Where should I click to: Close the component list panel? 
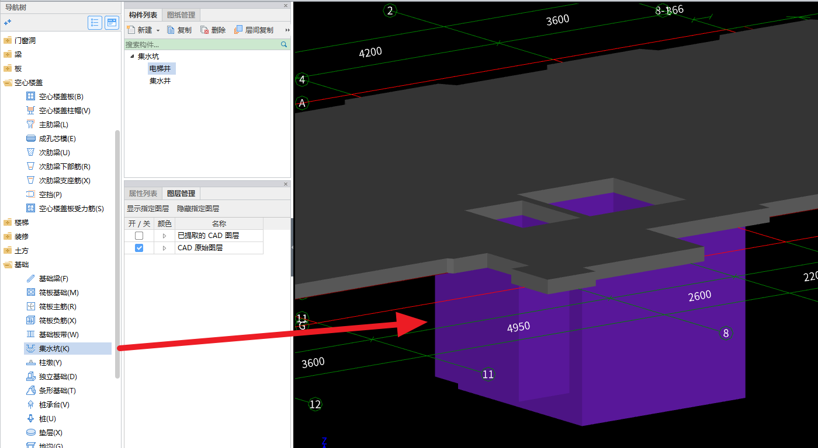[286, 6]
